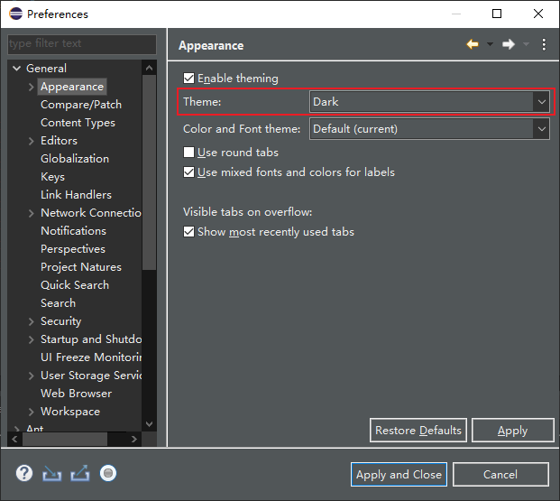Expand the Network Connections tree node

tap(31, 213)
